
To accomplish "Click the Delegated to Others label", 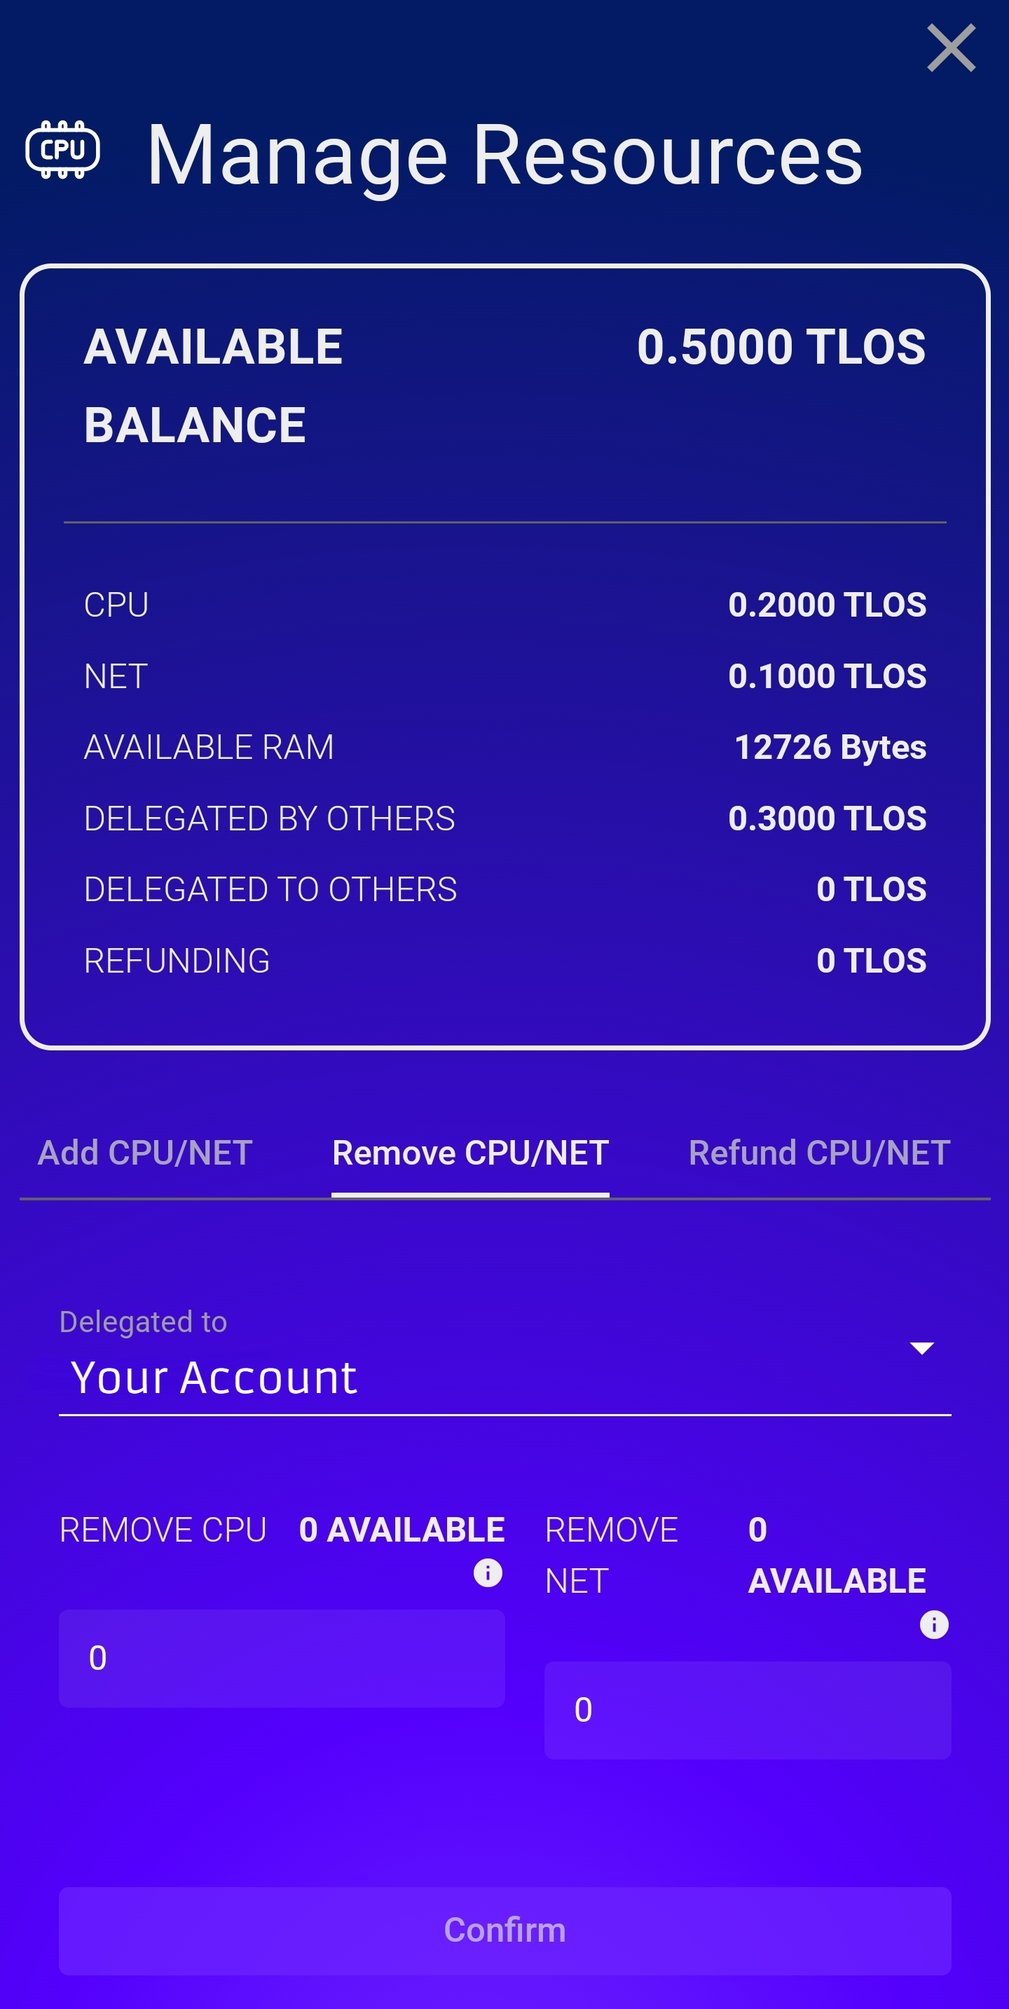I will click(270, 889).
